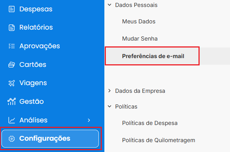
Task: Click the Relatórios document icon
Action: click(12, 27)
